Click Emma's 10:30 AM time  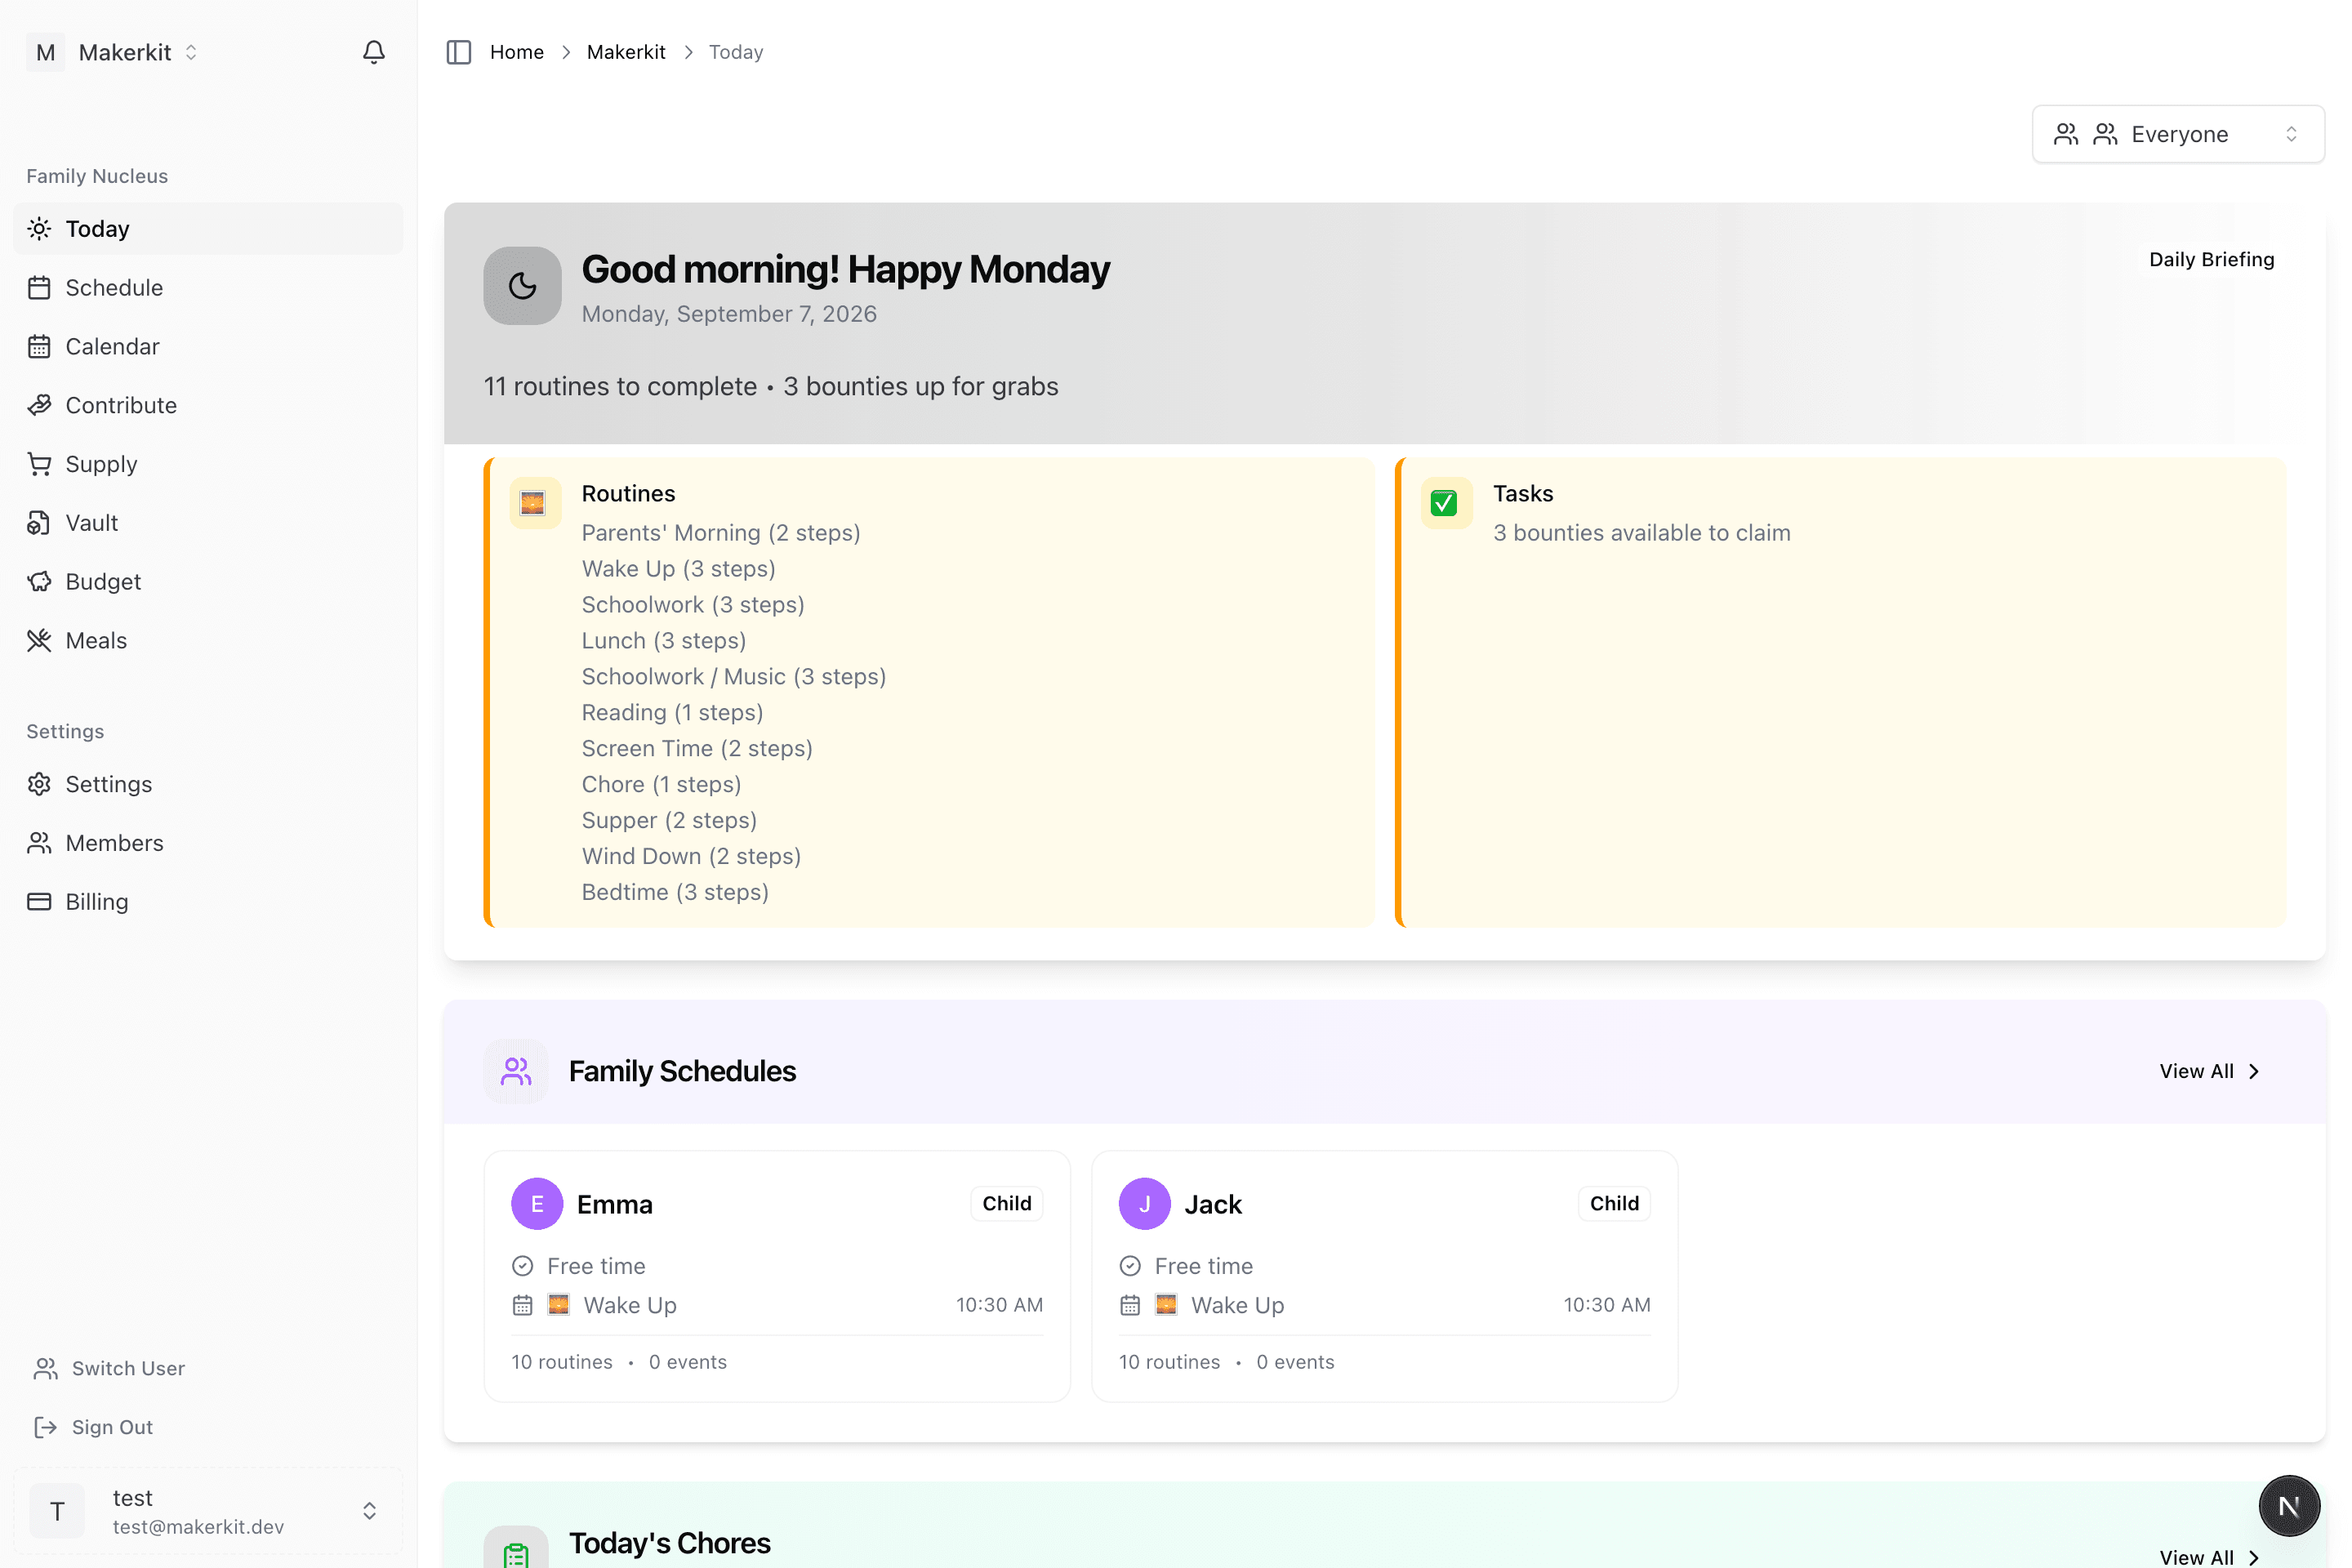[x=1000, y=1306]
